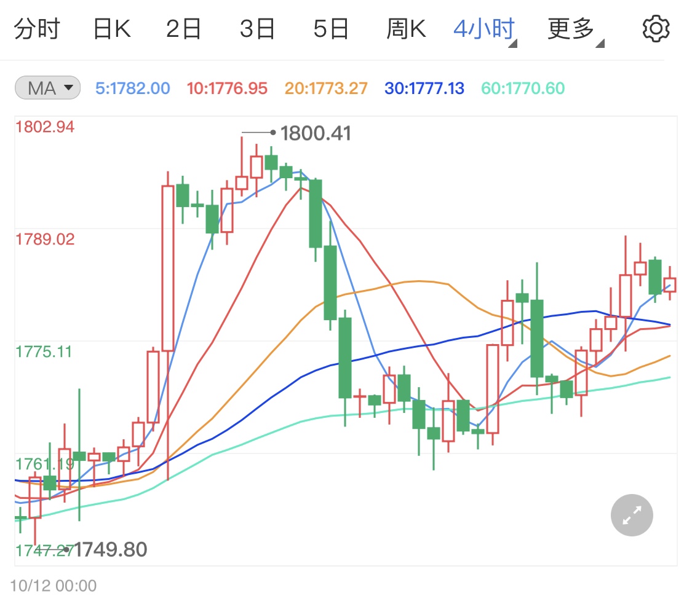Viewport: 692px width, 604px height.
Task: Click the 1789.02 price axis label
Action: 46,239
